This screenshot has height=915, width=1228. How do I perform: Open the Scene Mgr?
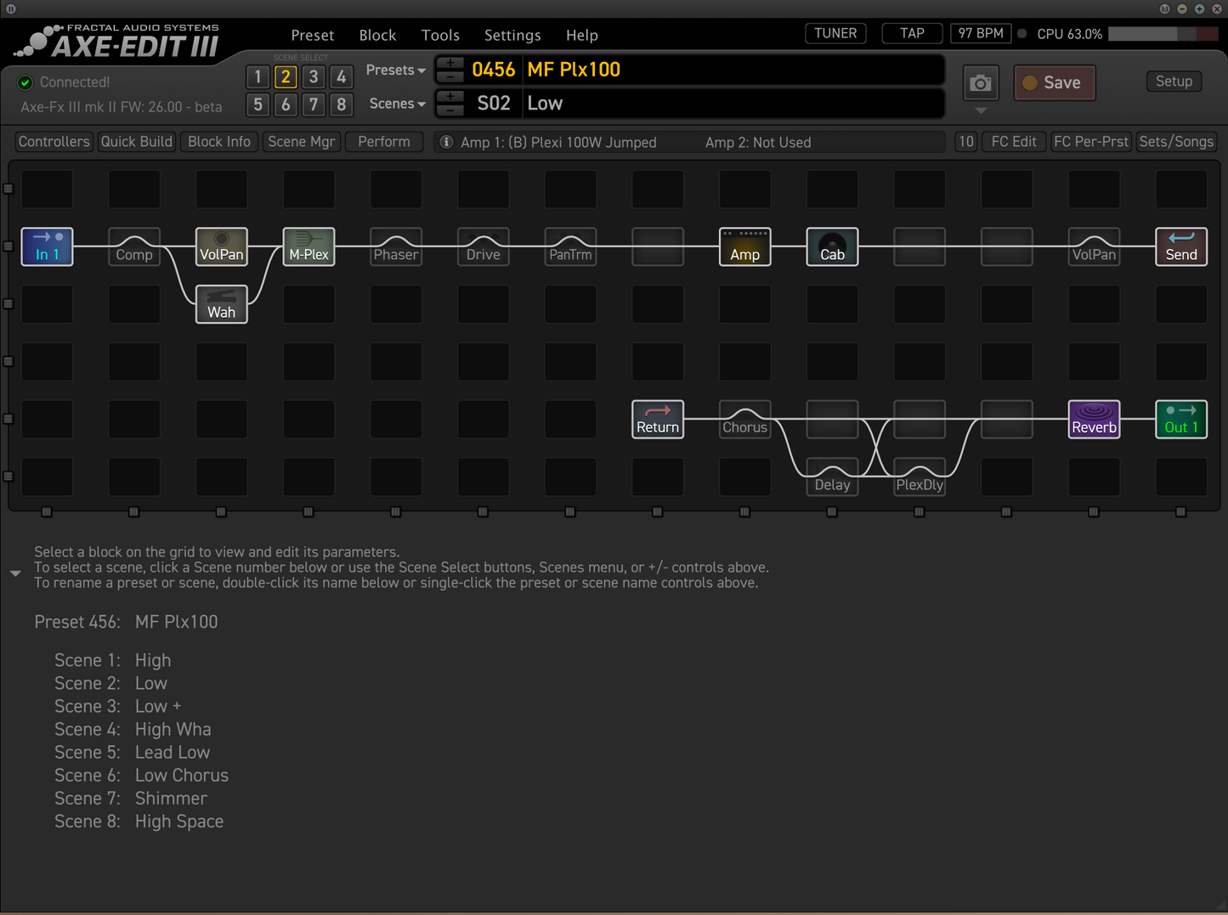coord(301,141)
